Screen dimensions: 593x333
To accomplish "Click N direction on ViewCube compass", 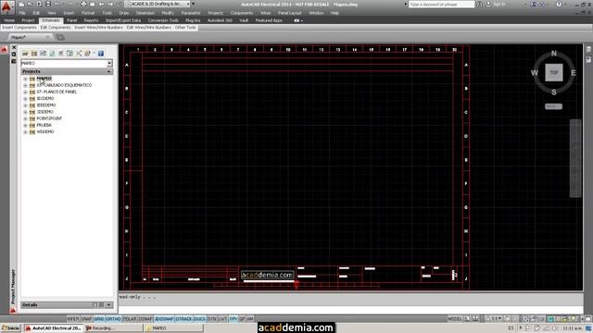I will [x=554, y=54].
